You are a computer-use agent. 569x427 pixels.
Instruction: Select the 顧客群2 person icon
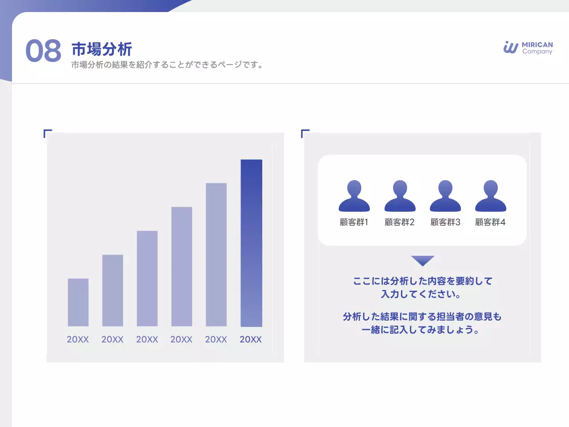pos(400,196)
